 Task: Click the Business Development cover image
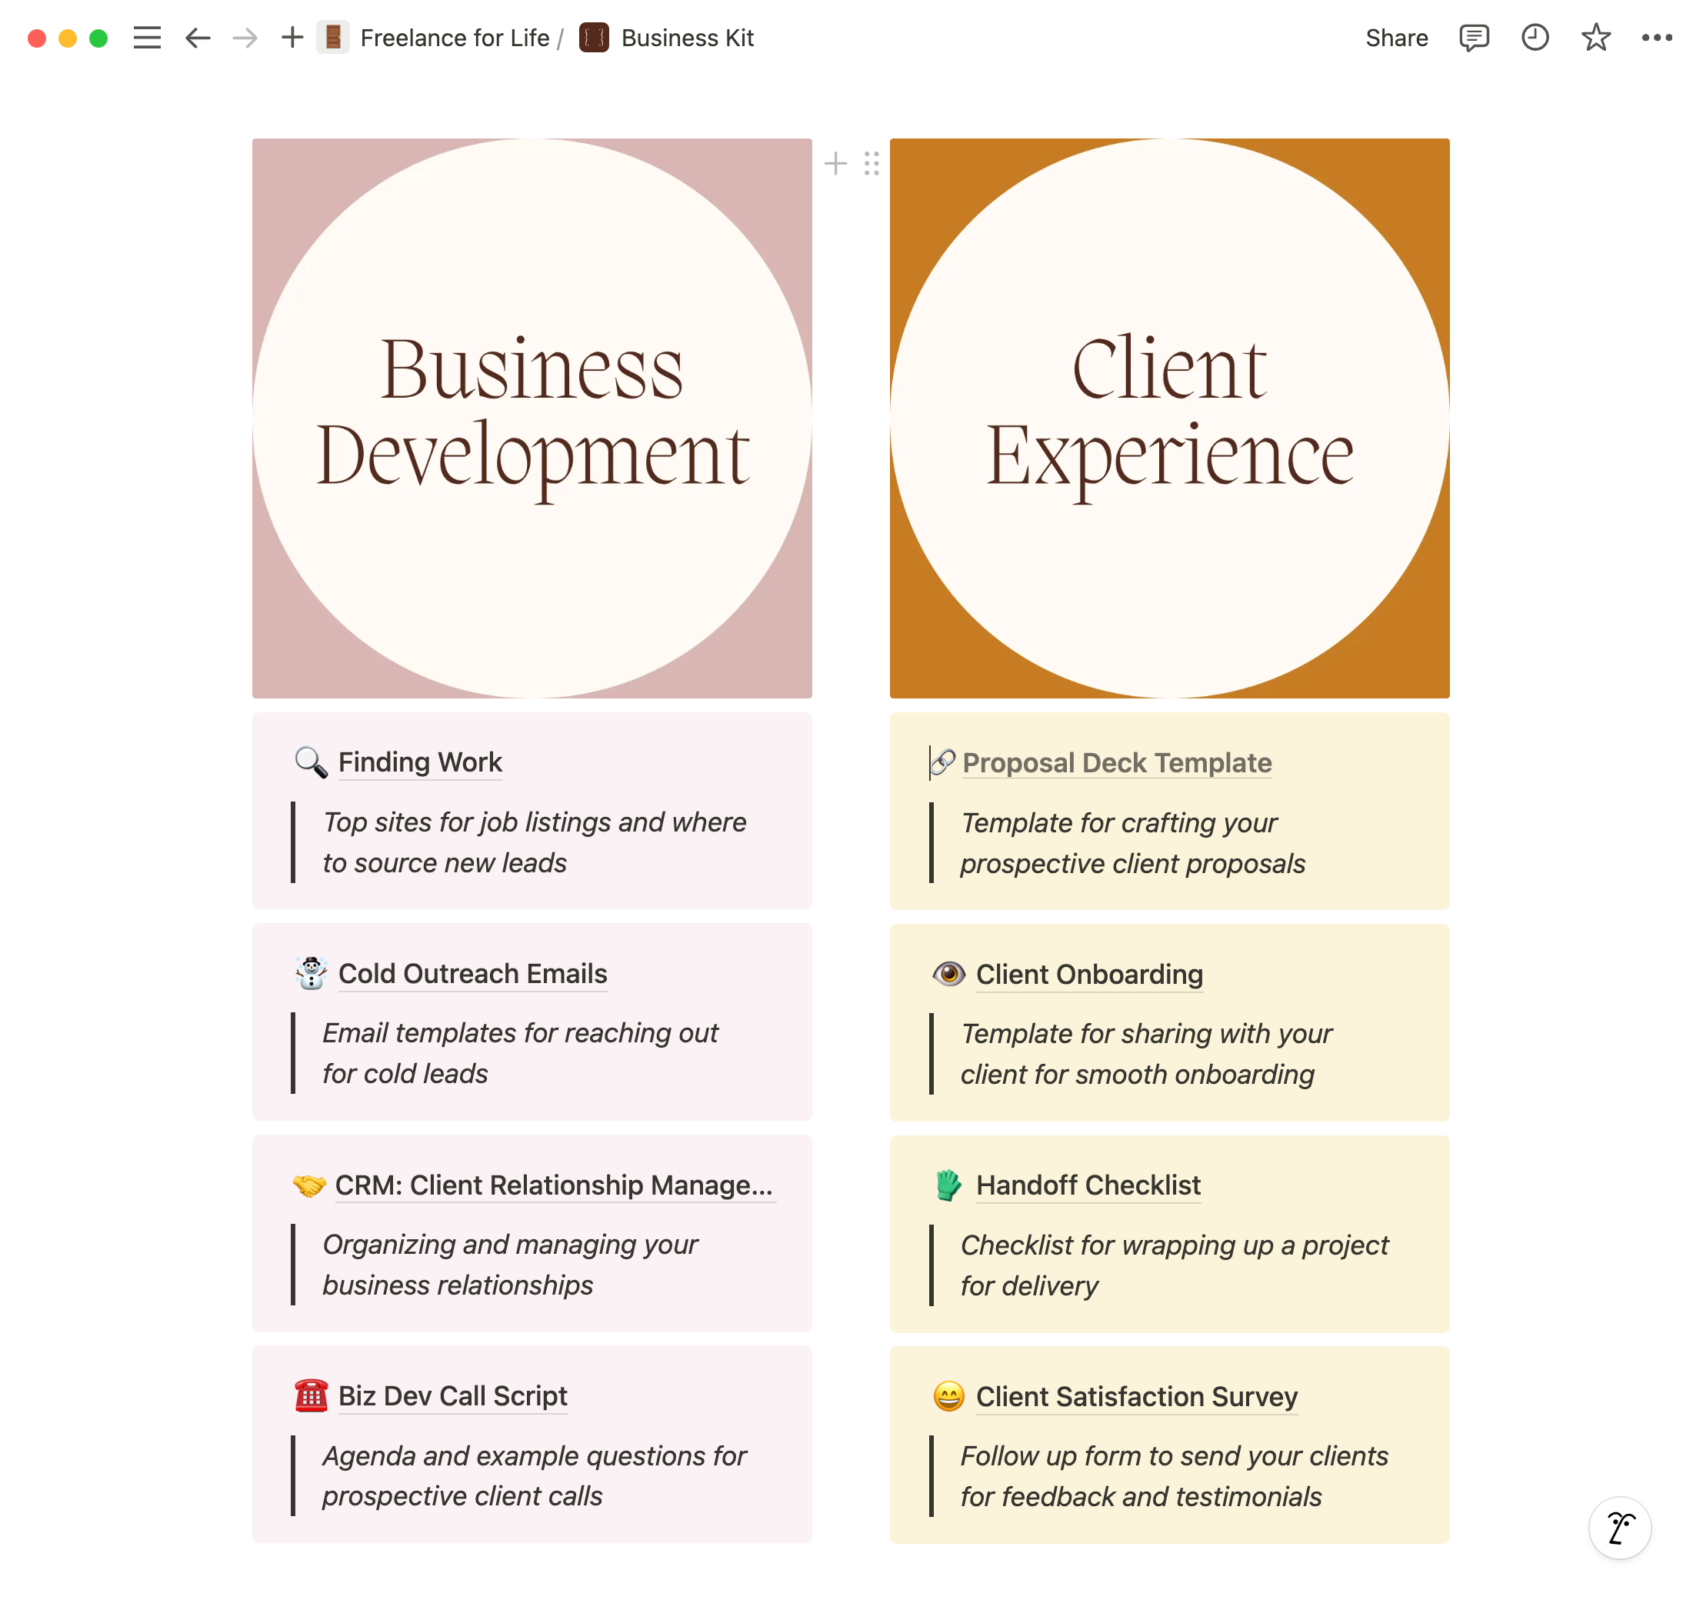pyautogui.click(x=532, y=418)
